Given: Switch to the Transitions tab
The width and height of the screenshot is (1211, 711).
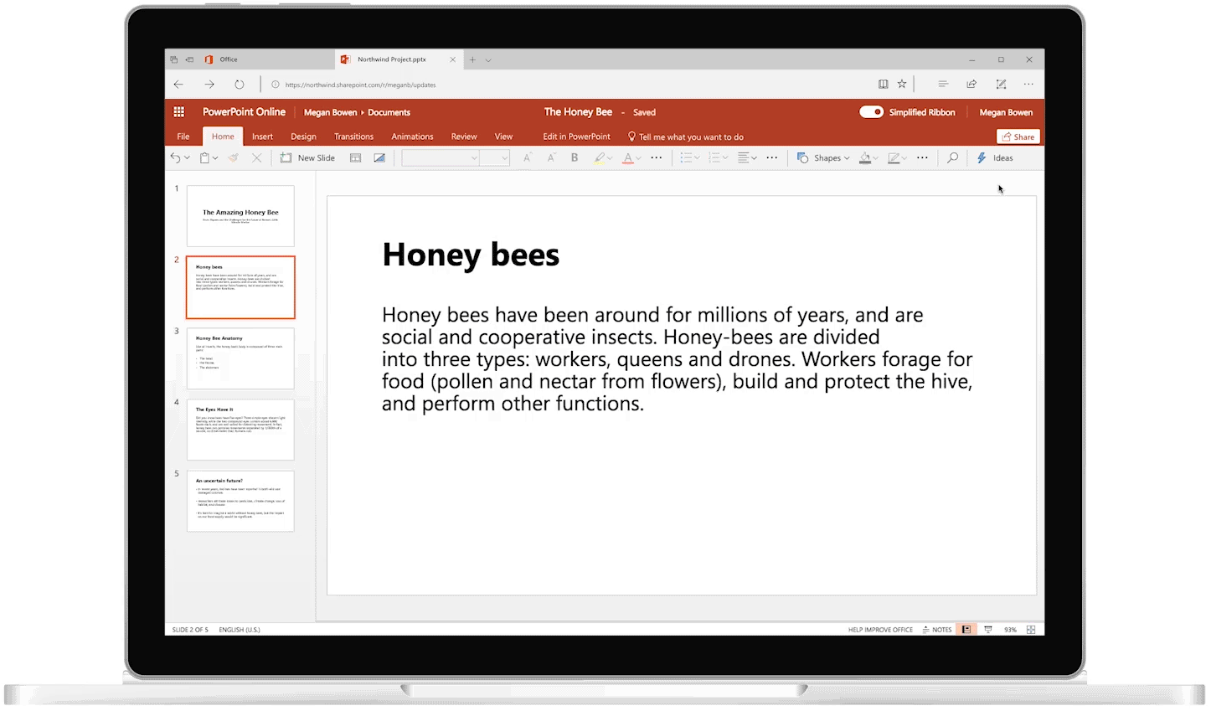Looking at the screenshot, I should pos(353,137).
